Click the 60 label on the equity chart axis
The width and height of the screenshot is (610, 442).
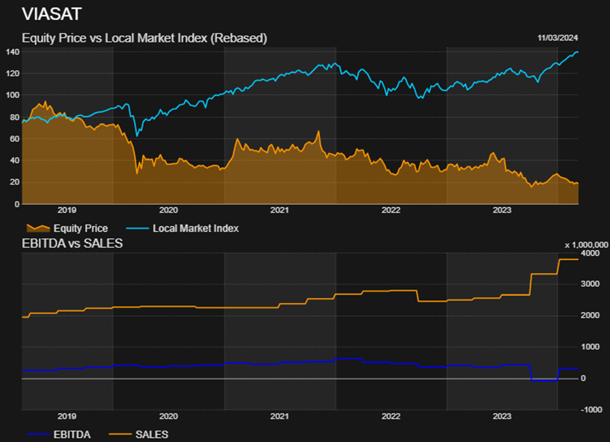(14, 139)
